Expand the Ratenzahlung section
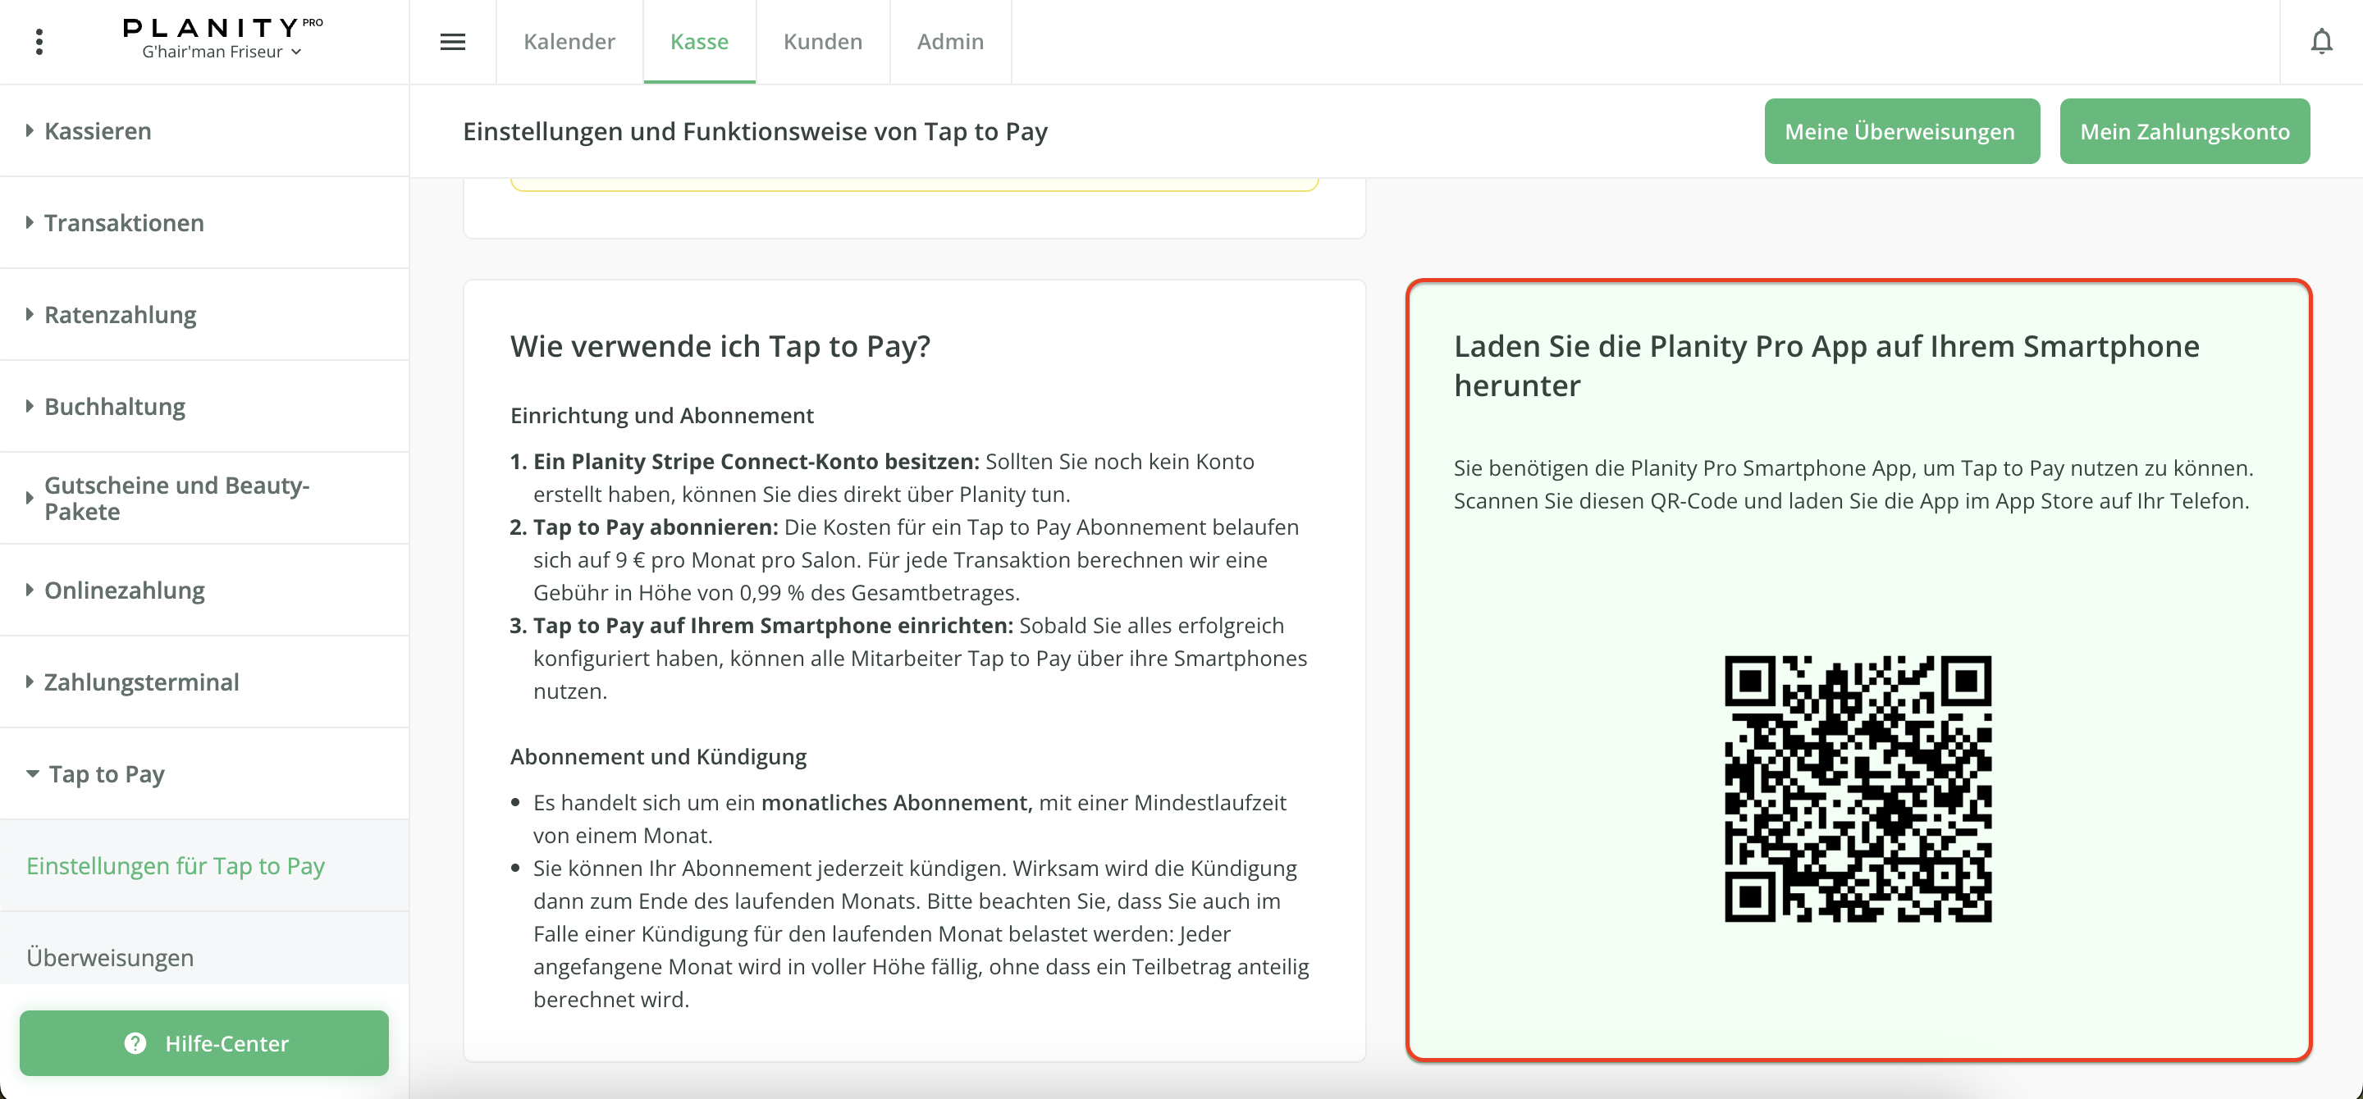Image resolution: width=2363 pixels, height=1099 pixels. click(x=119, y=314)
